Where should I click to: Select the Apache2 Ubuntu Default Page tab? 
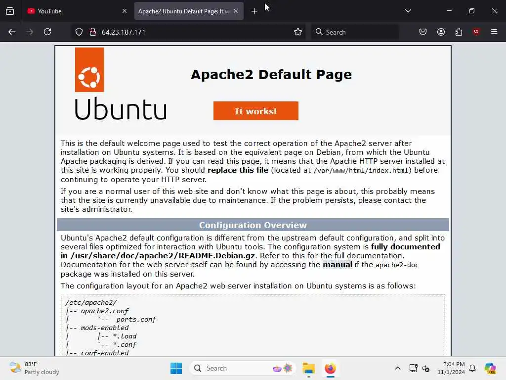pyautogui.click(x=189, y=11)
